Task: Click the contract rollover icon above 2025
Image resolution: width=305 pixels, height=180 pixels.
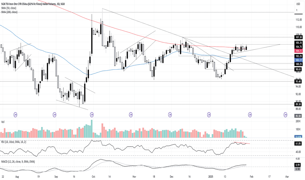Action: point(209,115)
